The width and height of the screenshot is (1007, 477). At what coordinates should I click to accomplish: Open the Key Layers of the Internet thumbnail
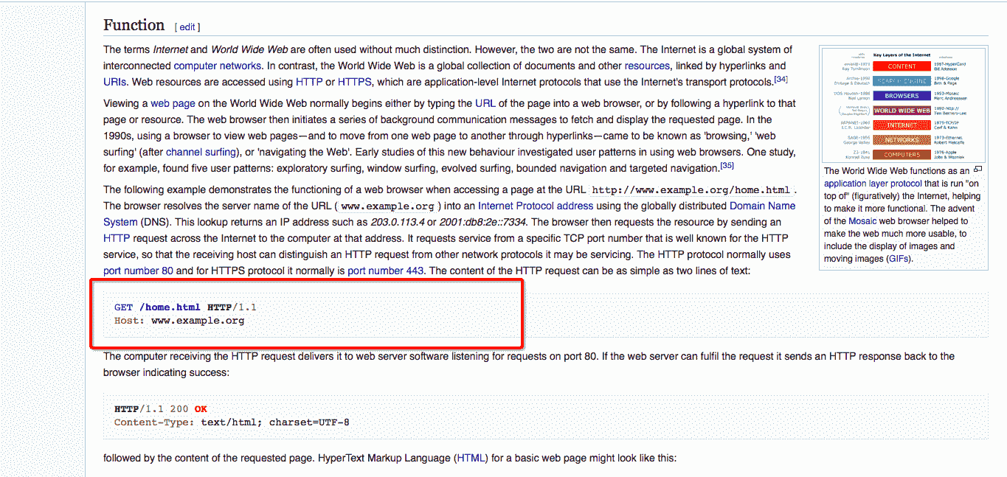tap(904, 106)
